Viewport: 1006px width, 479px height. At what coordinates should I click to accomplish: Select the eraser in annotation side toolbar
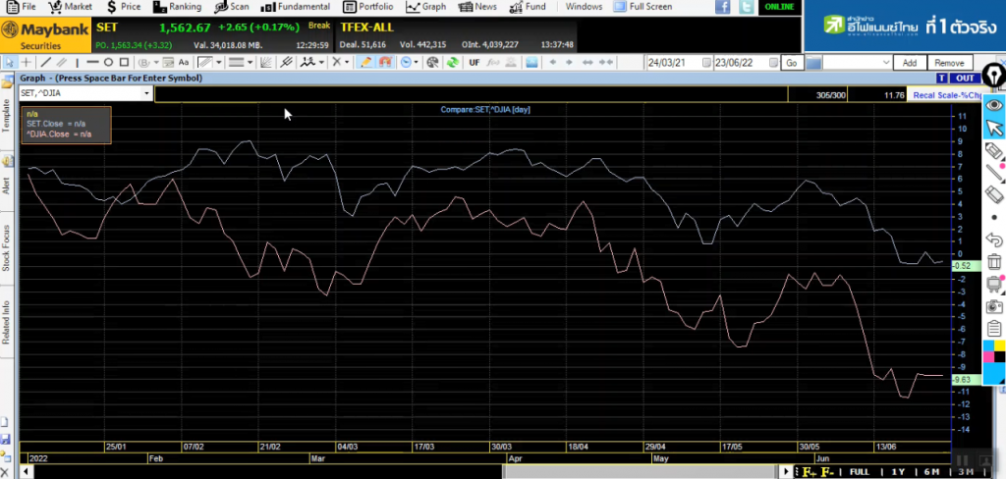[994, 193]
